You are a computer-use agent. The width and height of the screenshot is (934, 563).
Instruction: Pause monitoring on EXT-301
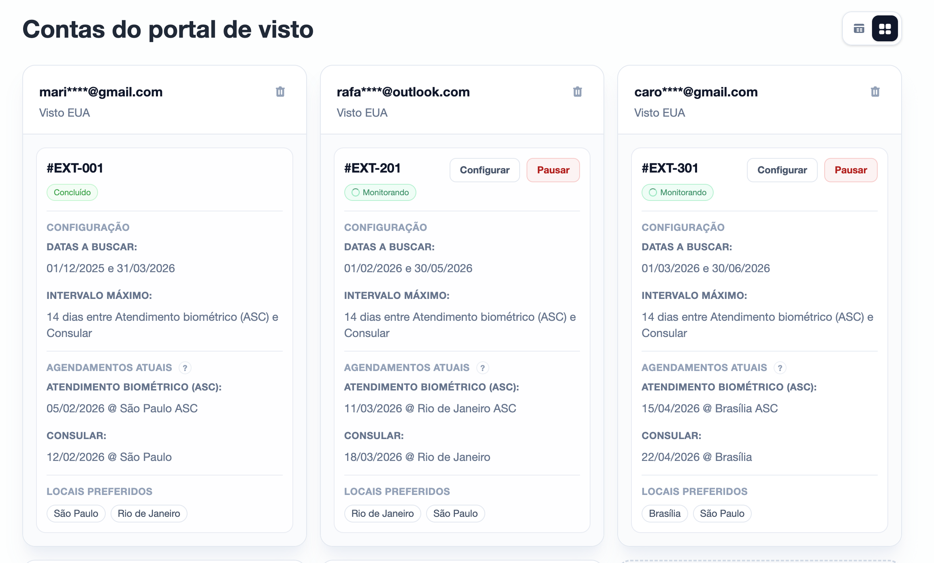851,170
